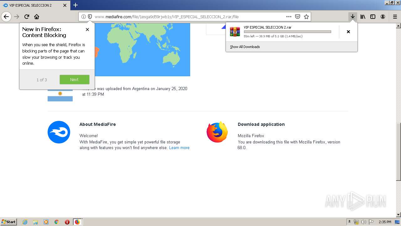Click the download progress bar

click(x=287, y=32)
